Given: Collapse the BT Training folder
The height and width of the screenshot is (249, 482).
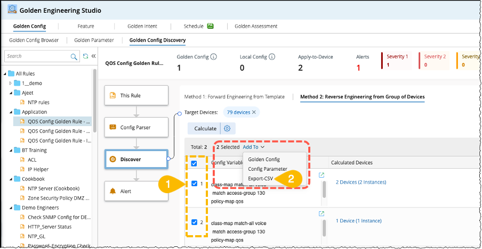Looking at the screenshot, I should pyautogui.click(x=11, y=150).
